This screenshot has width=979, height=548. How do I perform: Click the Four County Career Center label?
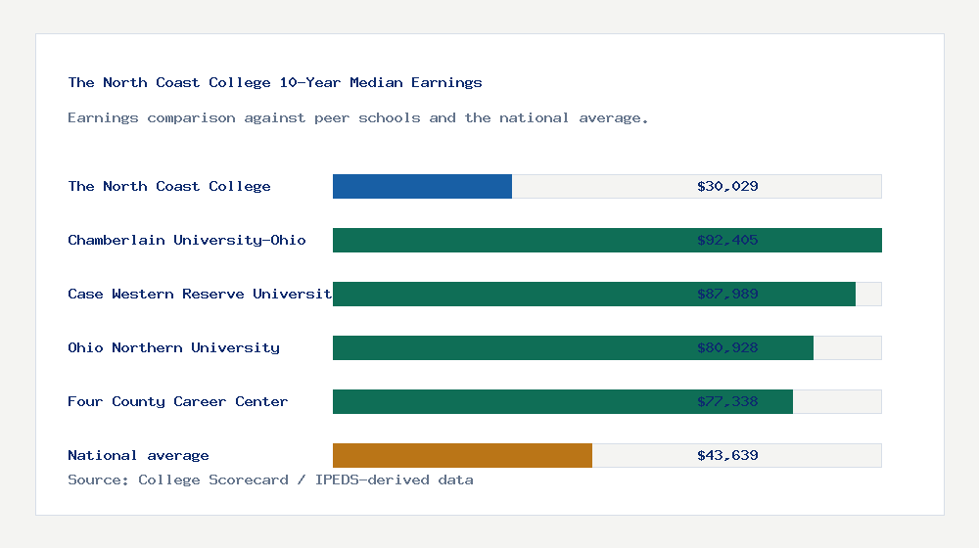tap(178, 401)
